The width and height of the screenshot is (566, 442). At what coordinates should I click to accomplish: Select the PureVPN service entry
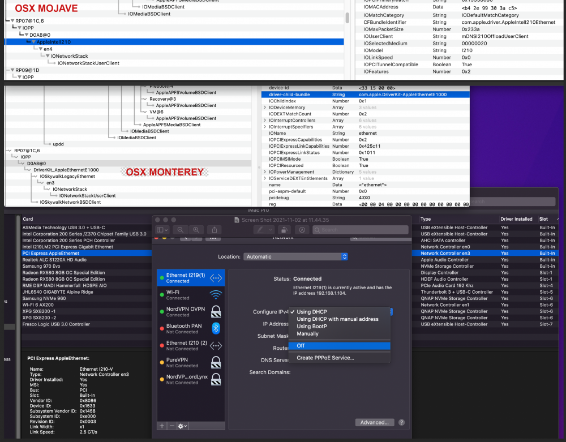(191, 363)
